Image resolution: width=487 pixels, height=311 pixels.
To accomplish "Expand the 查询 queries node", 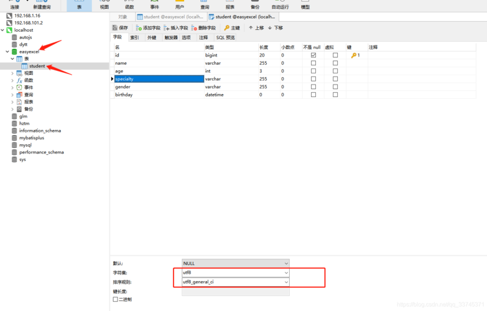I will click(x=12, y=95).
